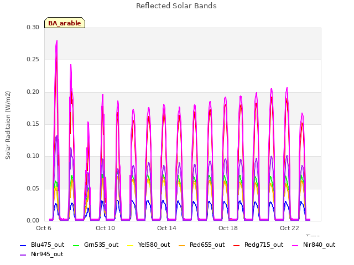Toggle the Nir840_out legend entry

click(314, 245)
